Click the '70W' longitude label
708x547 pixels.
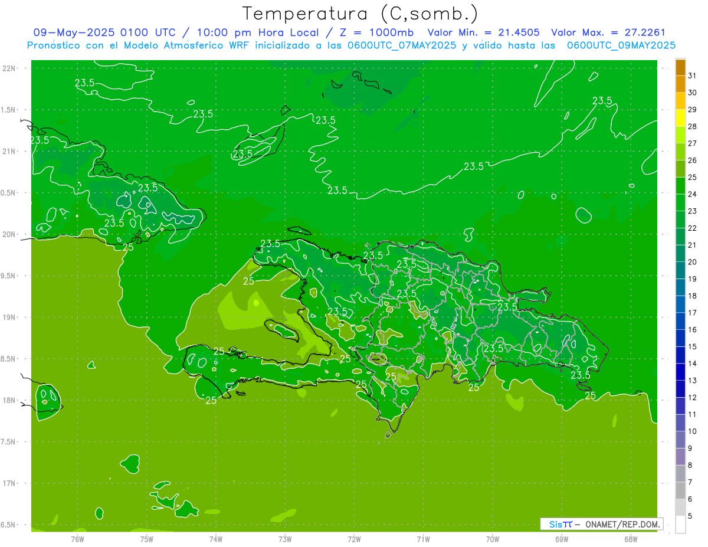(492, 539)
